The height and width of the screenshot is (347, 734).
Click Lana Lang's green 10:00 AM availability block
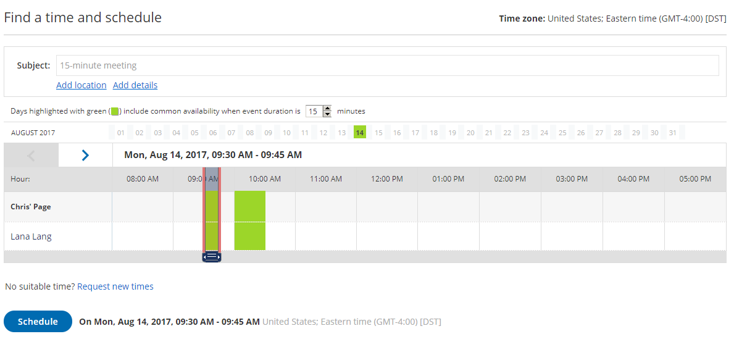click(250, 236)
